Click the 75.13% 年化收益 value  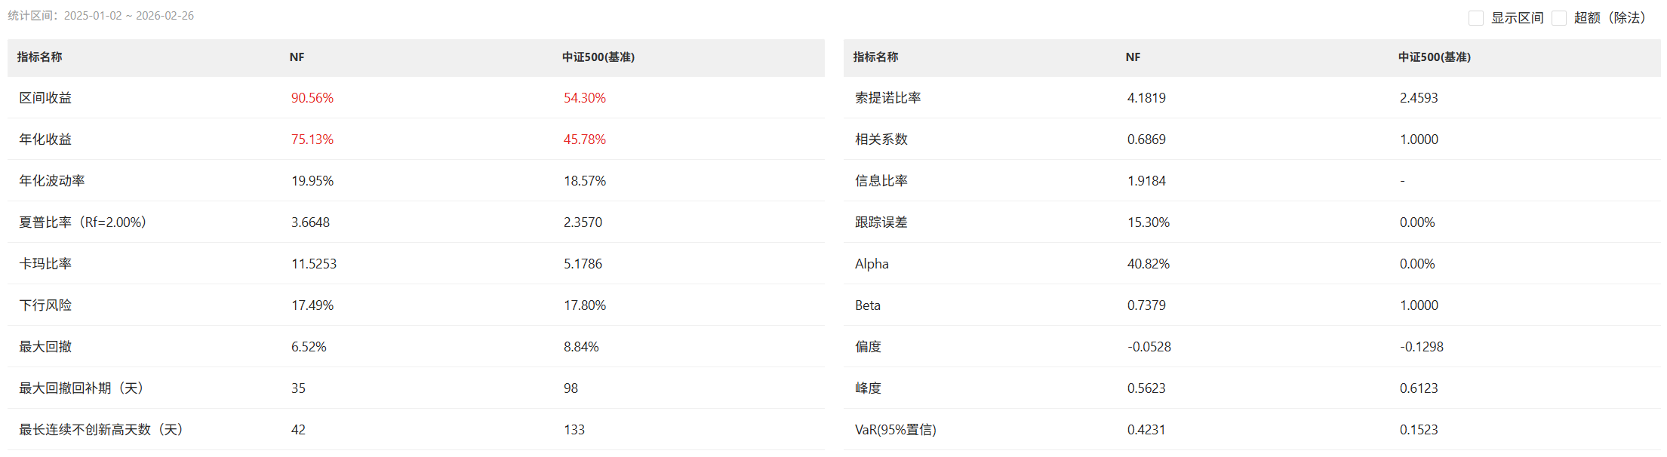pos(312,140)
